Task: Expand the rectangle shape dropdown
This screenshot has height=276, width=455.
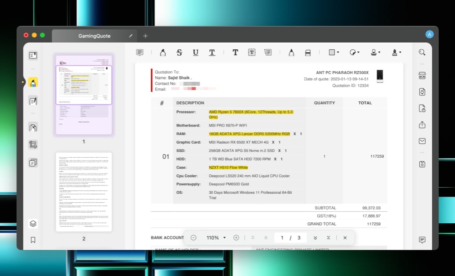Action: (334, 52)
